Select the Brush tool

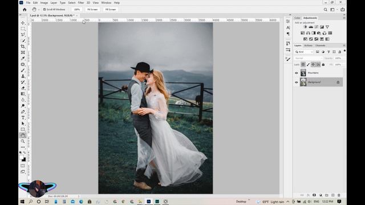point(23,70)
